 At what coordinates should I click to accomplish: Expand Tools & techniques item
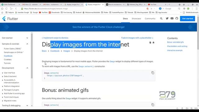[2, 97]
